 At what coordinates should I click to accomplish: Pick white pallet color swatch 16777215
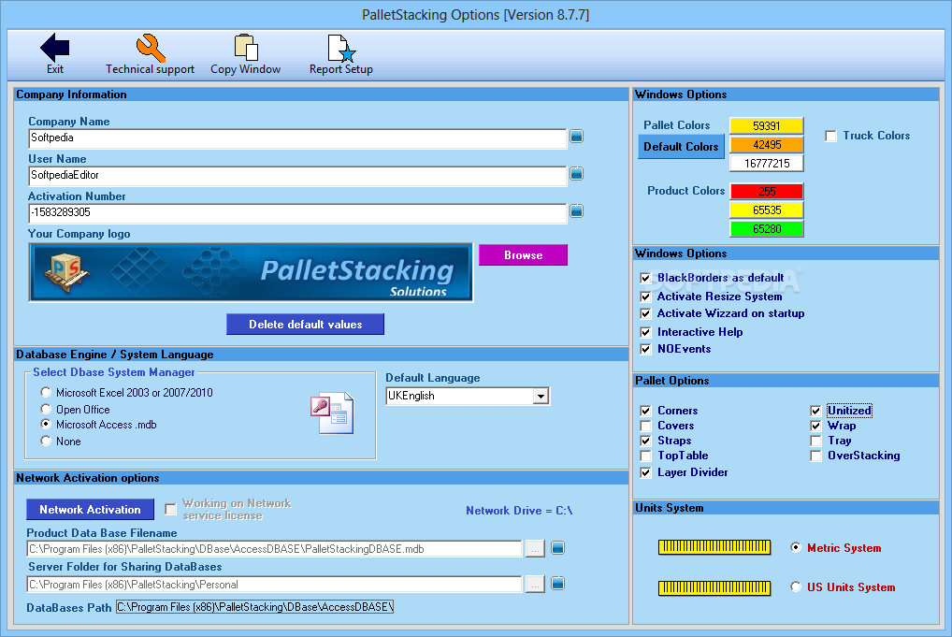coord(767,164)
